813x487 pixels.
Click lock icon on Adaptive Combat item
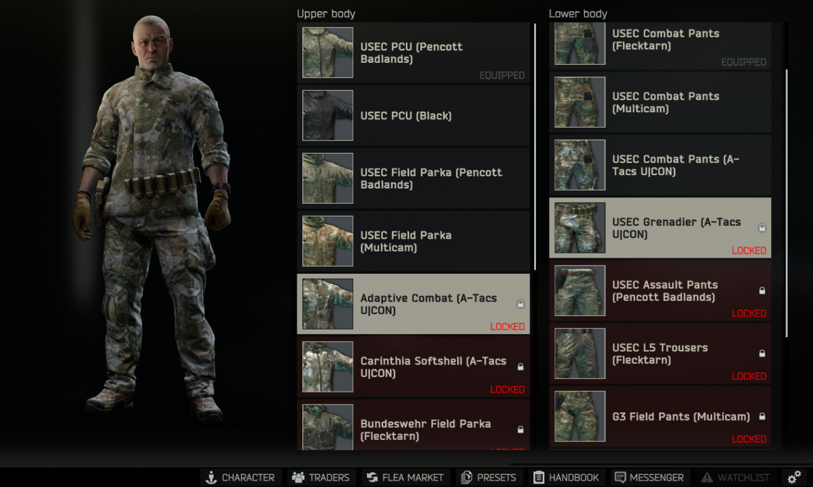click(520, 304)
